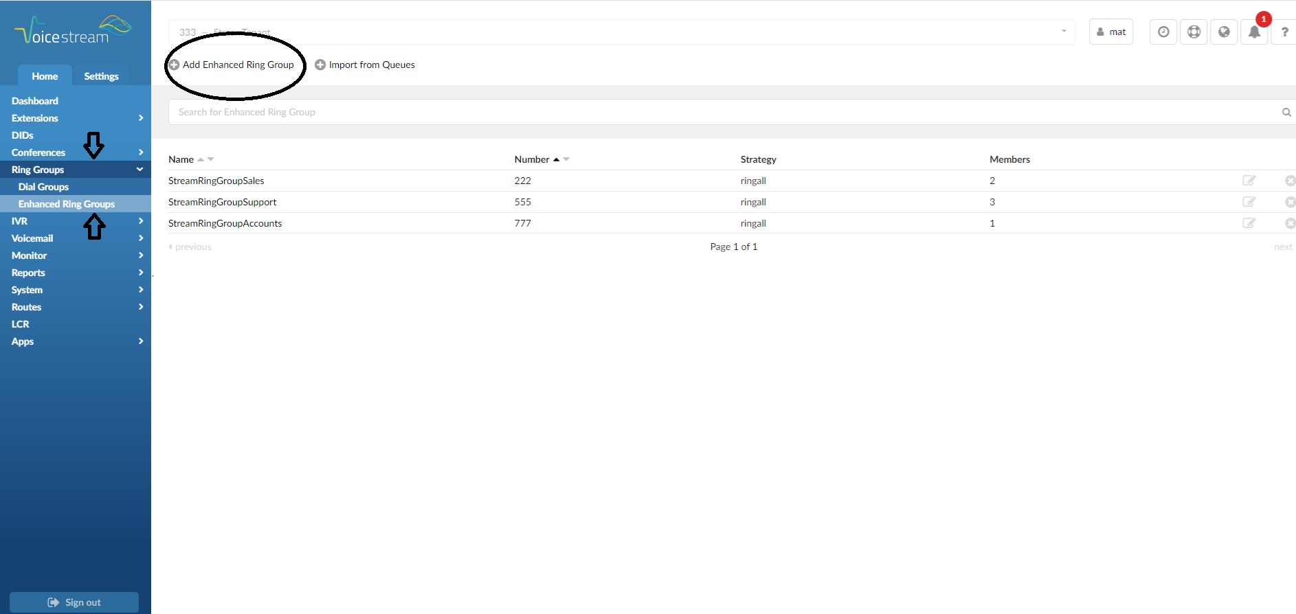Viewport: 1296px width, 614px height.
Task: Focus the Search for Enhanced Ring Group field
Action: (x=722, y=112)
